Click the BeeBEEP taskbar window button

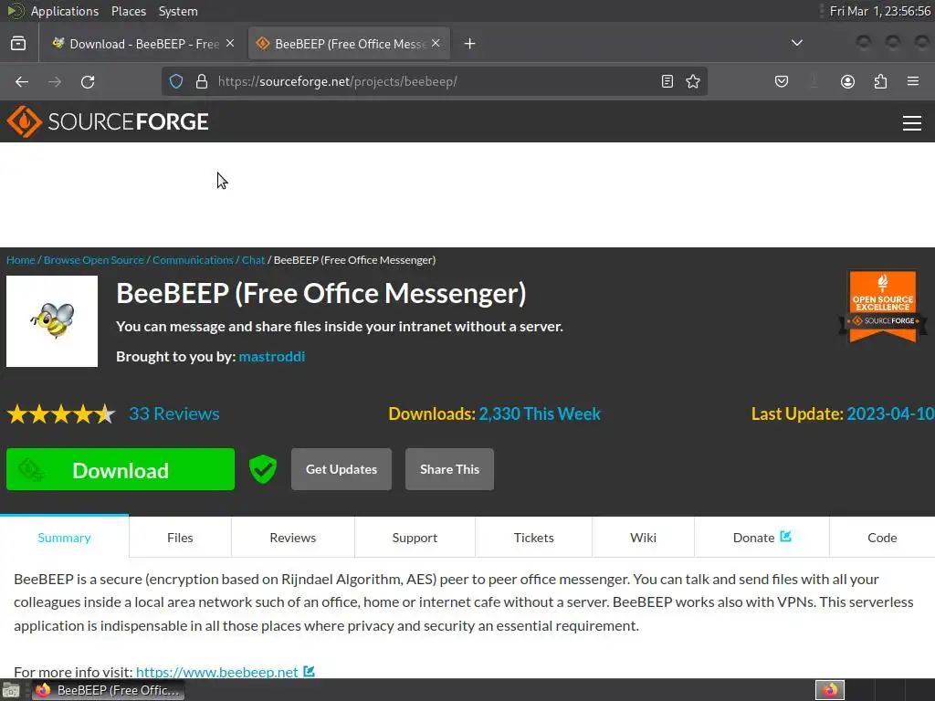(x=108, y=690)
